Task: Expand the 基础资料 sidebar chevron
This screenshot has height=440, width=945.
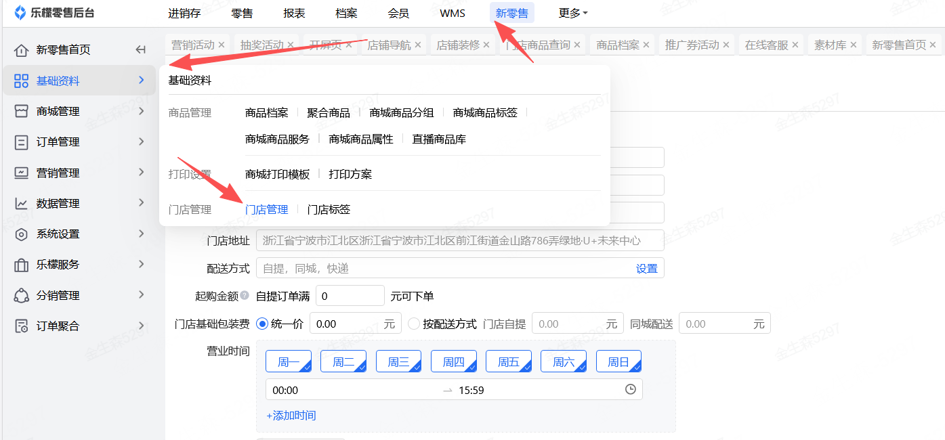Action: click(x=141, y=80)
